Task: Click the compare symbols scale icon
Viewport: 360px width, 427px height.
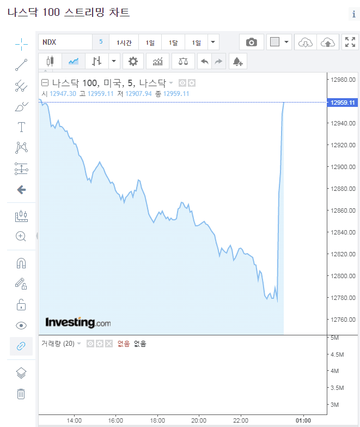Action: (x=183, y=61)
